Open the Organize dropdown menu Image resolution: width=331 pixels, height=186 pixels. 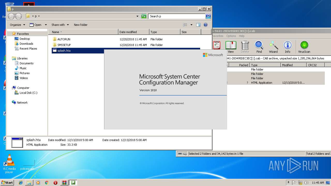coord(18,25)
